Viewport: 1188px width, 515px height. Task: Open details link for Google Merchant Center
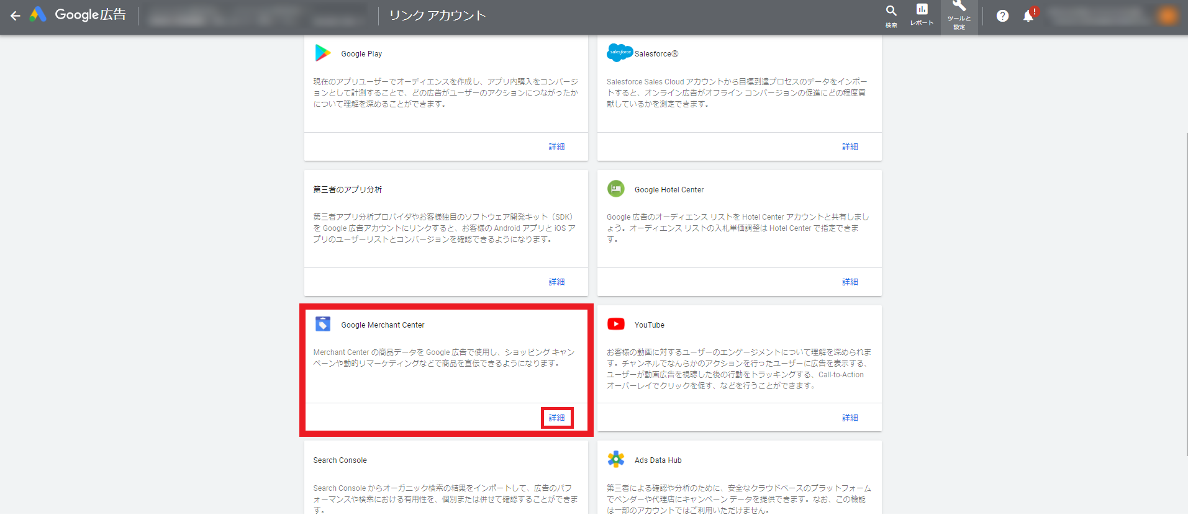click(556, 418)
